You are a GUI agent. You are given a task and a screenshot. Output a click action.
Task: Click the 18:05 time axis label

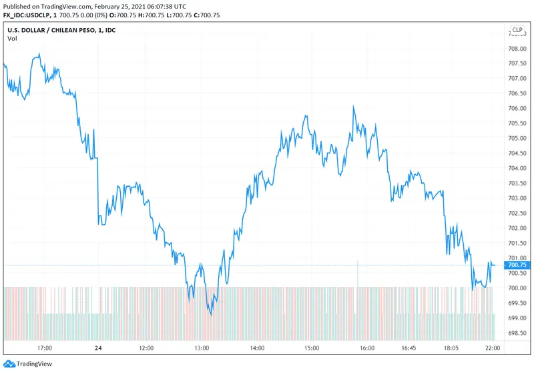pos(452,348)
